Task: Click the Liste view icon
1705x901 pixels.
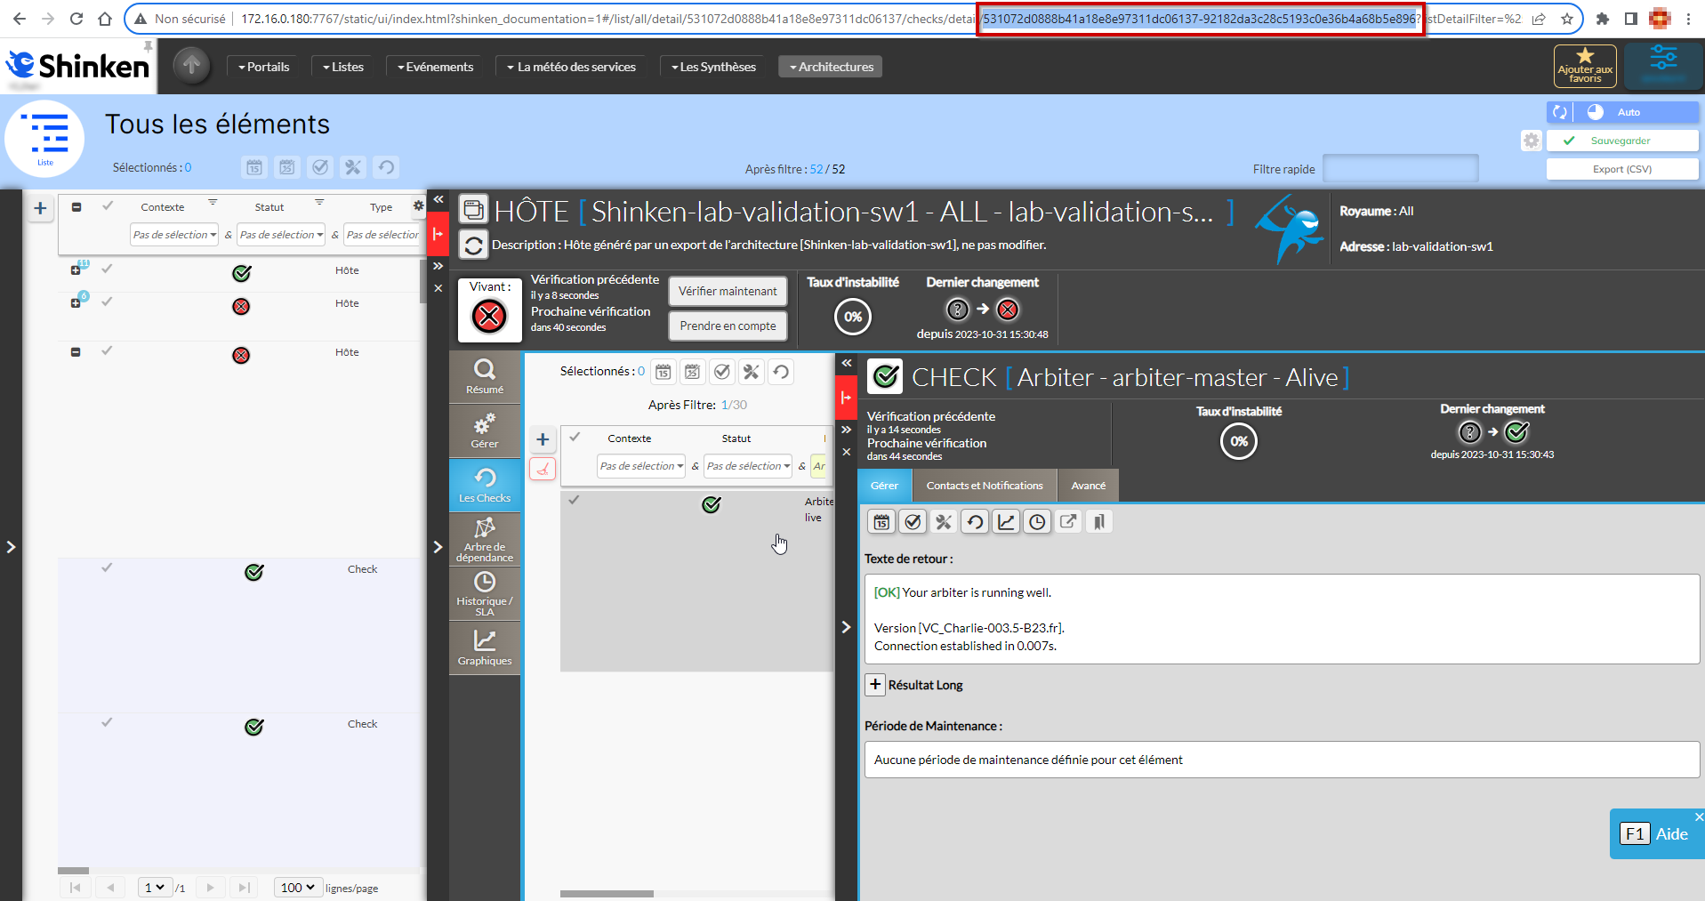Action: coord(44,139)
